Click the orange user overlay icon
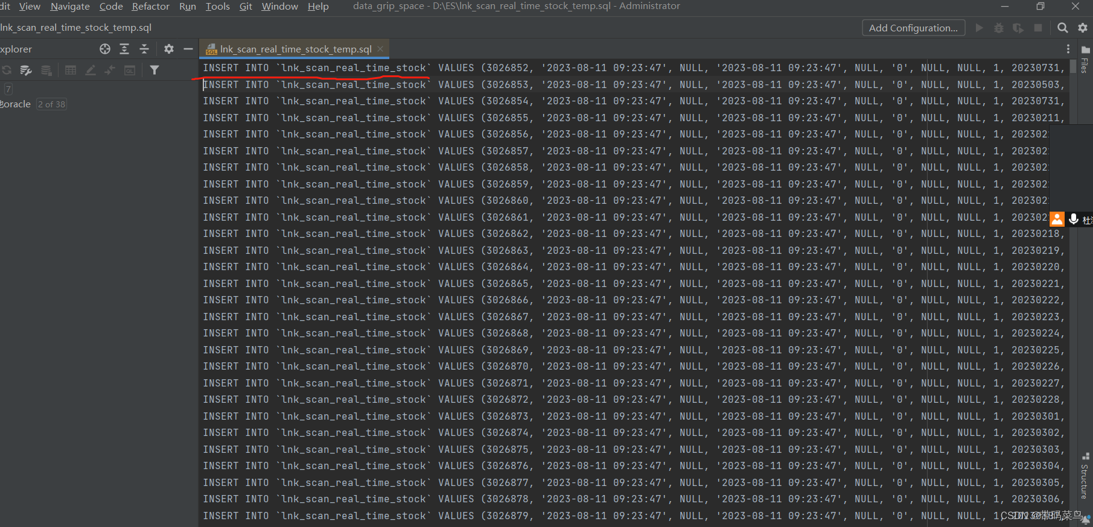The width and height of the screenshot is (1093, 527). point(1057,219)
